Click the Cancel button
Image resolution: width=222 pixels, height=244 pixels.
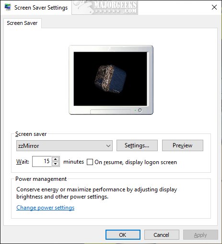click(162, 235)
